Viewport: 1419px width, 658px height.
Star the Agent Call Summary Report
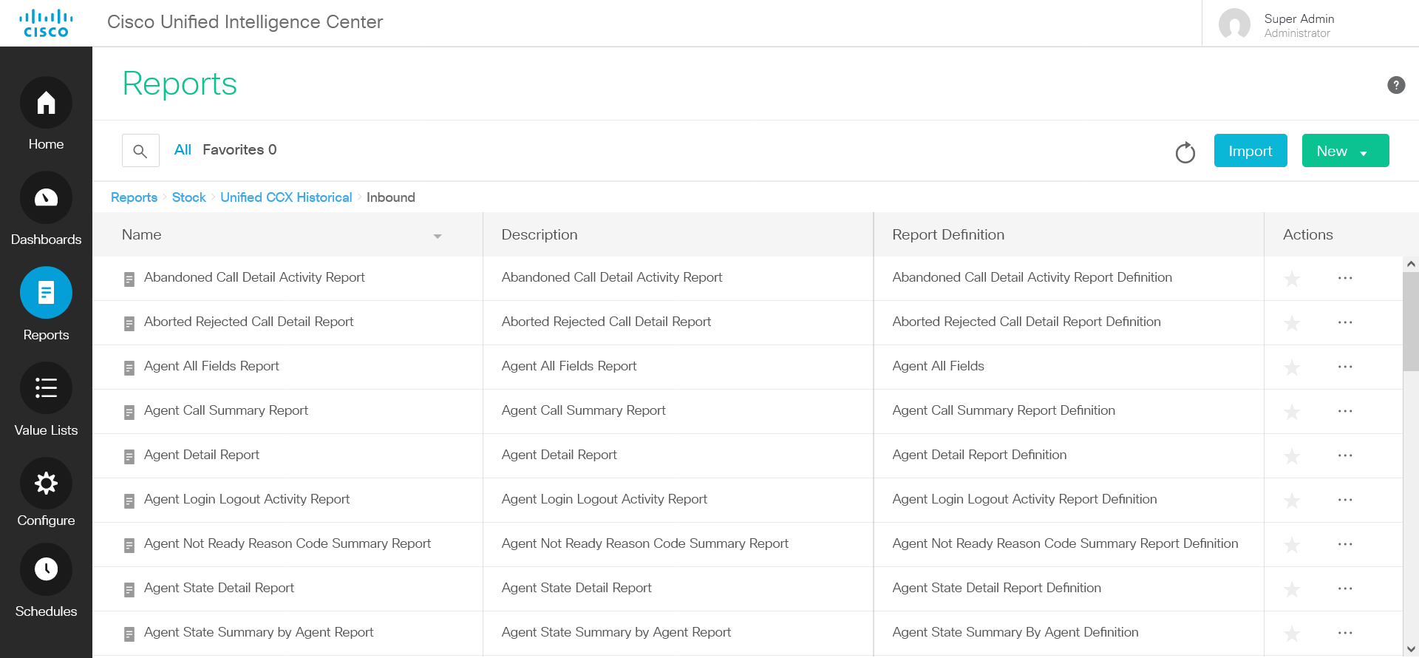pos(1292,412)
